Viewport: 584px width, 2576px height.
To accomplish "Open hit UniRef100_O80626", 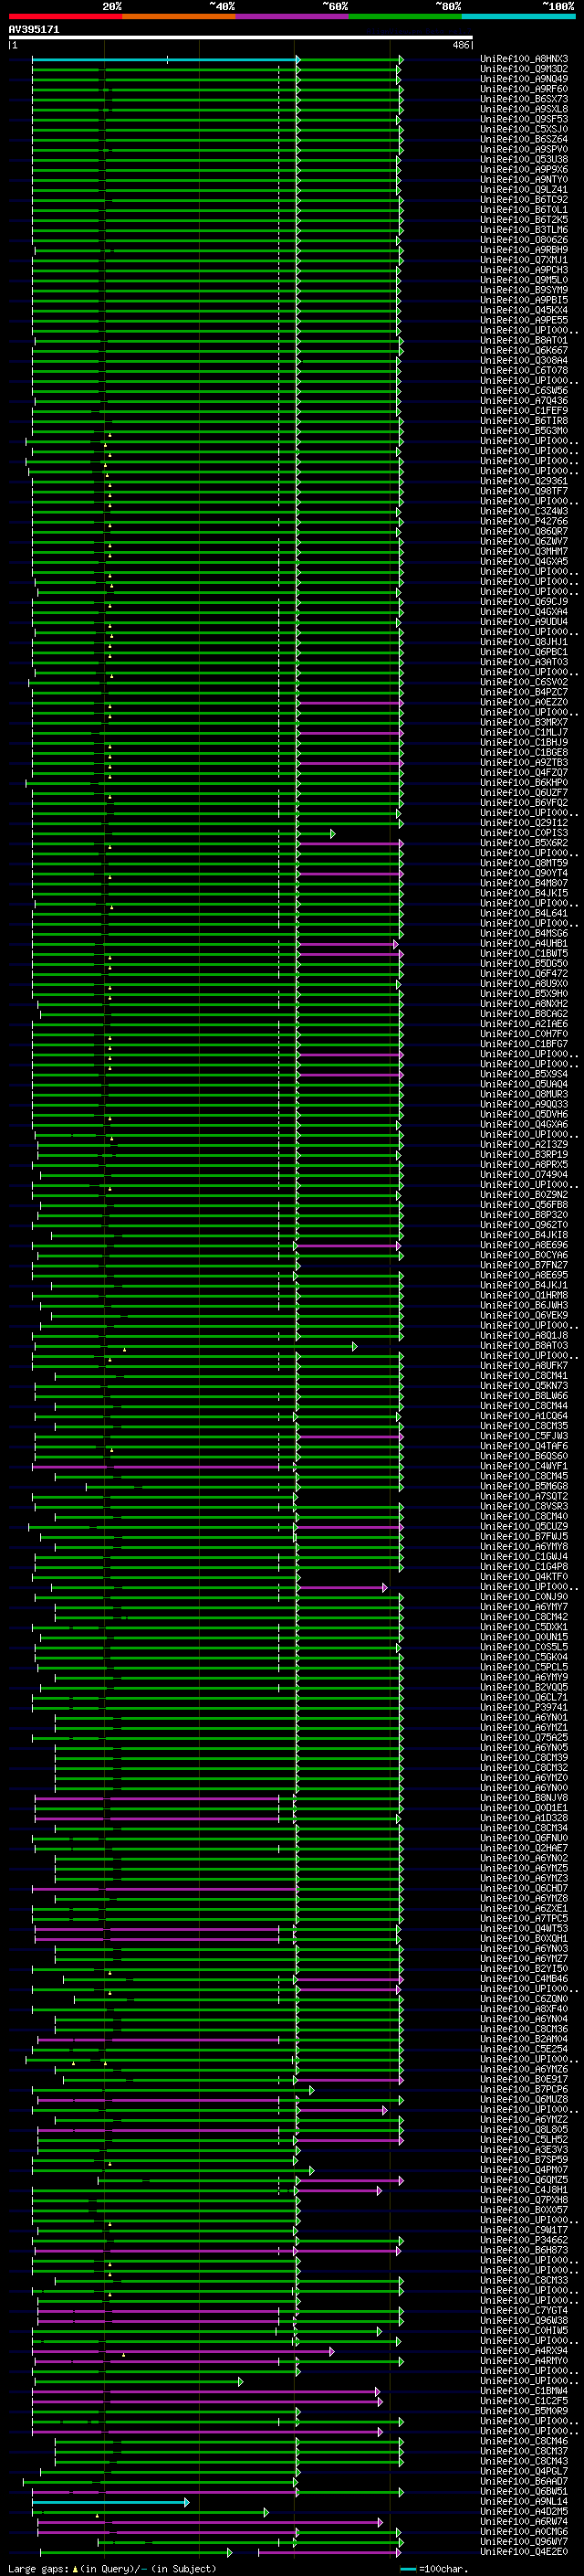I will click(524, 240).
